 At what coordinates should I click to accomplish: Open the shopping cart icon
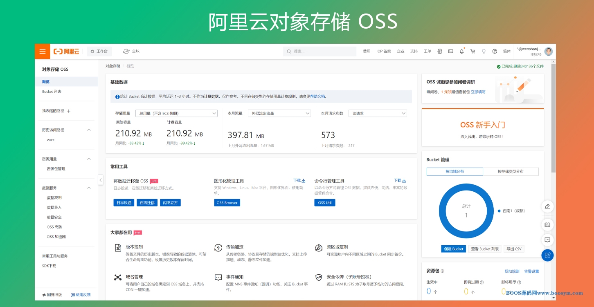[x=473, y=52]
